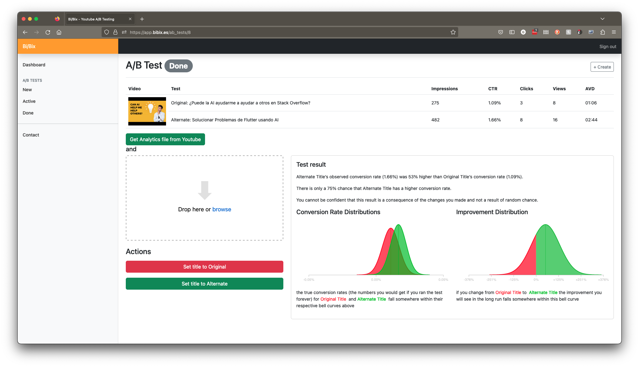Click the dashed file drop area arrow
Screen dimensions: 639x367
(205, 190)
